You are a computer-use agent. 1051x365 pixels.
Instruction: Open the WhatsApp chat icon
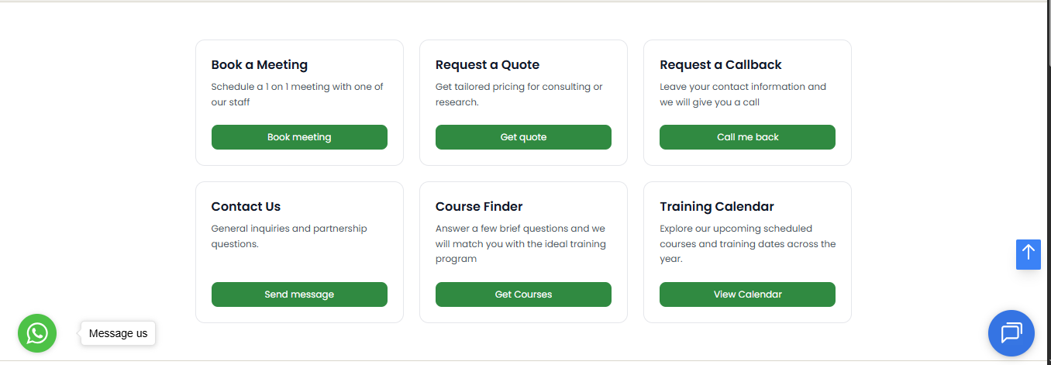37,333
